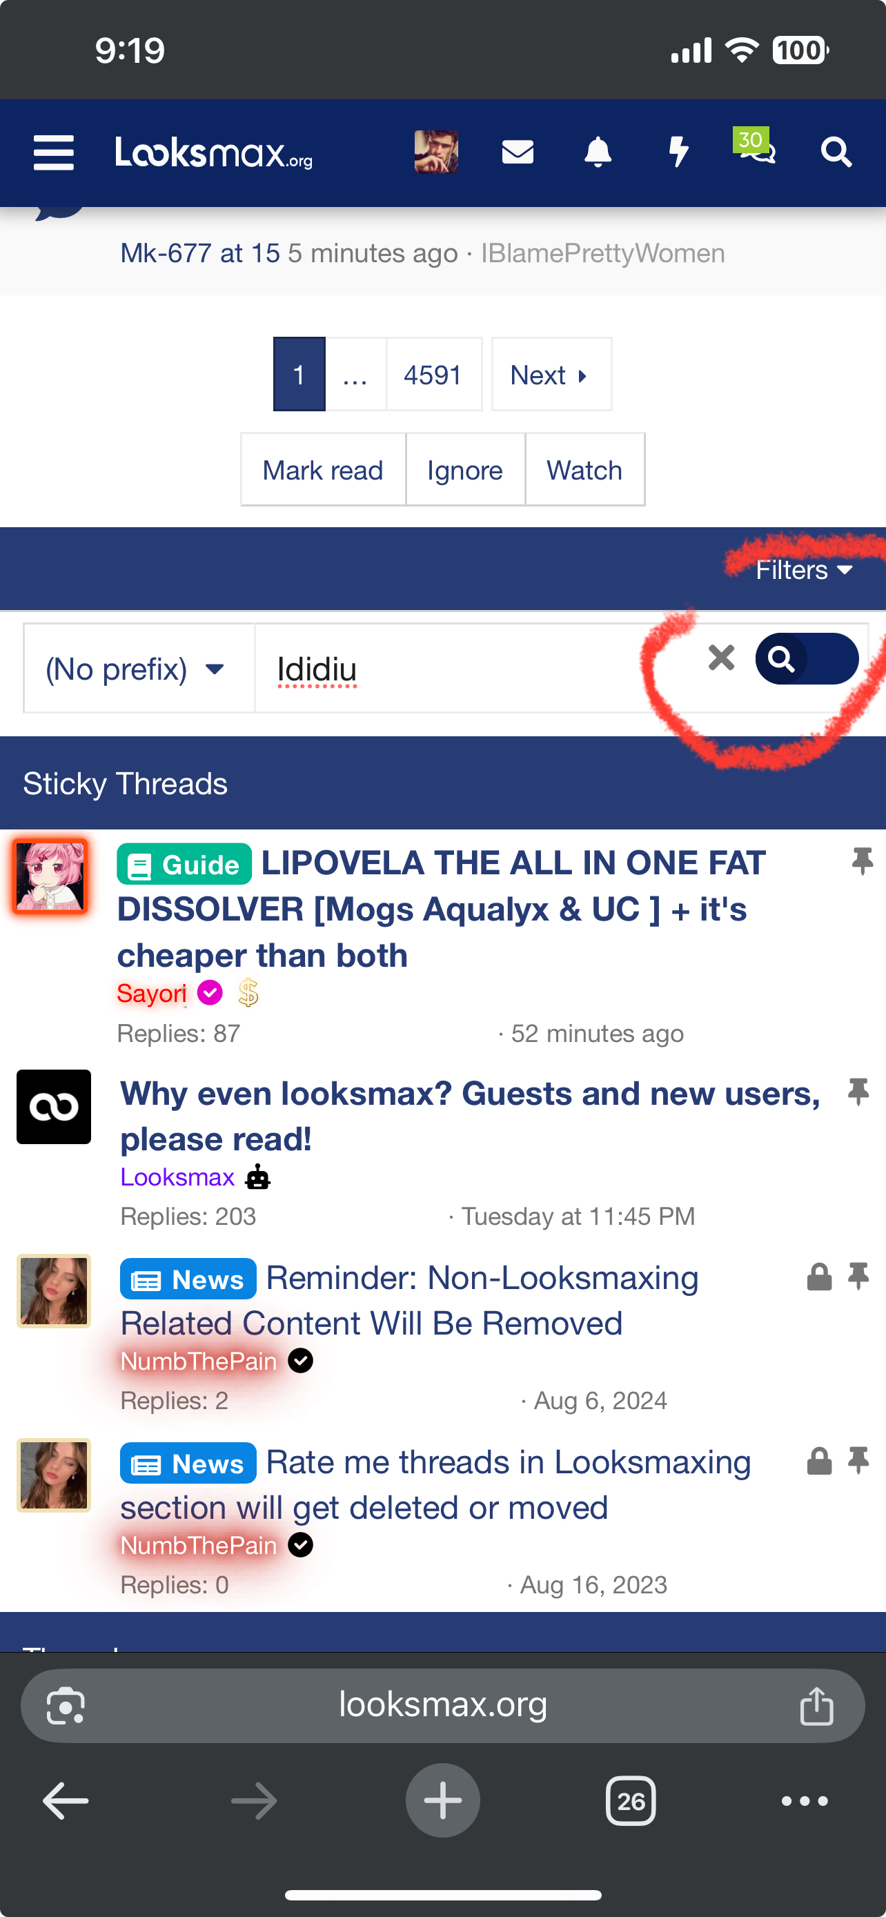The height and width of the screenshot is (1917, 886).
Task: Tap the header search magnifier icon
Action: [x=836, y=152]
